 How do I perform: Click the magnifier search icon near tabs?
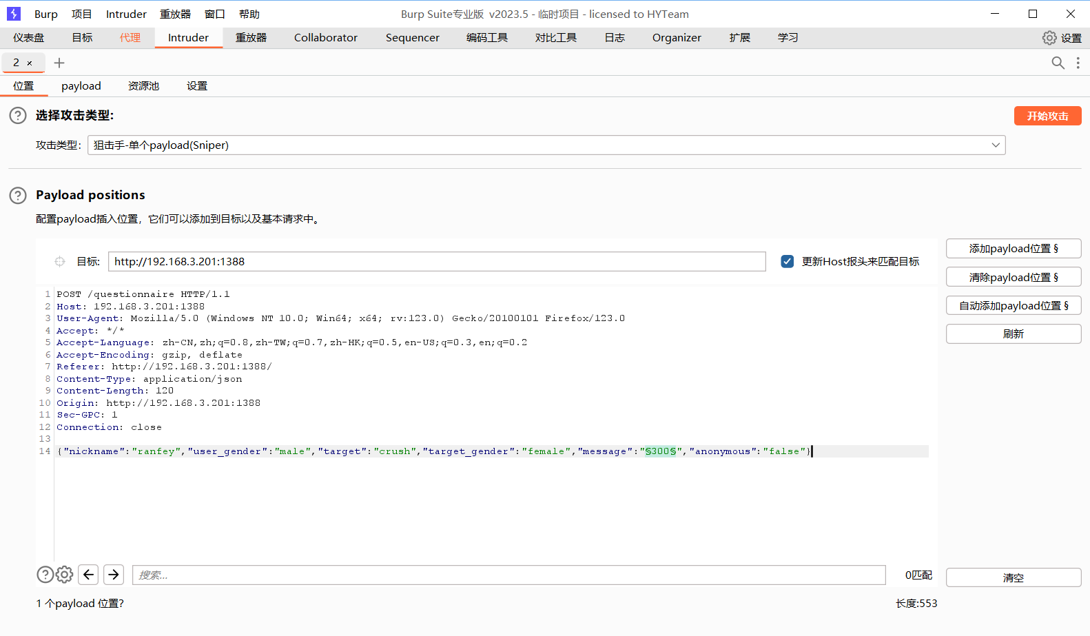pyautogui.click(x=1058, y=63)
